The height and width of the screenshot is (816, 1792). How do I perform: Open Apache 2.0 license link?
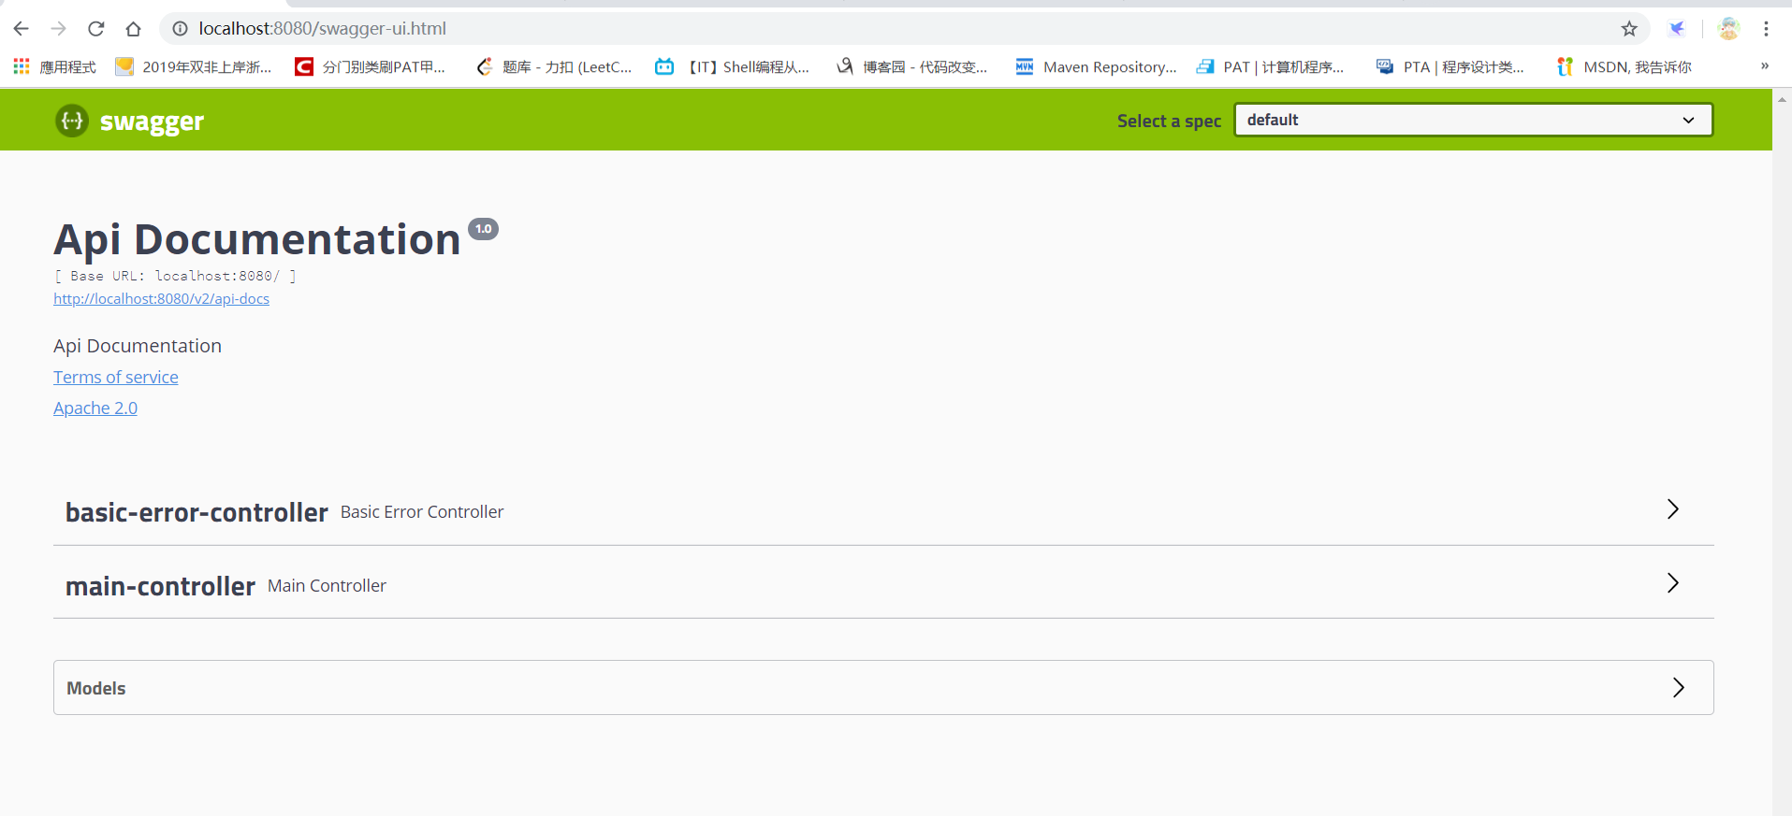(x=95, y=408)
